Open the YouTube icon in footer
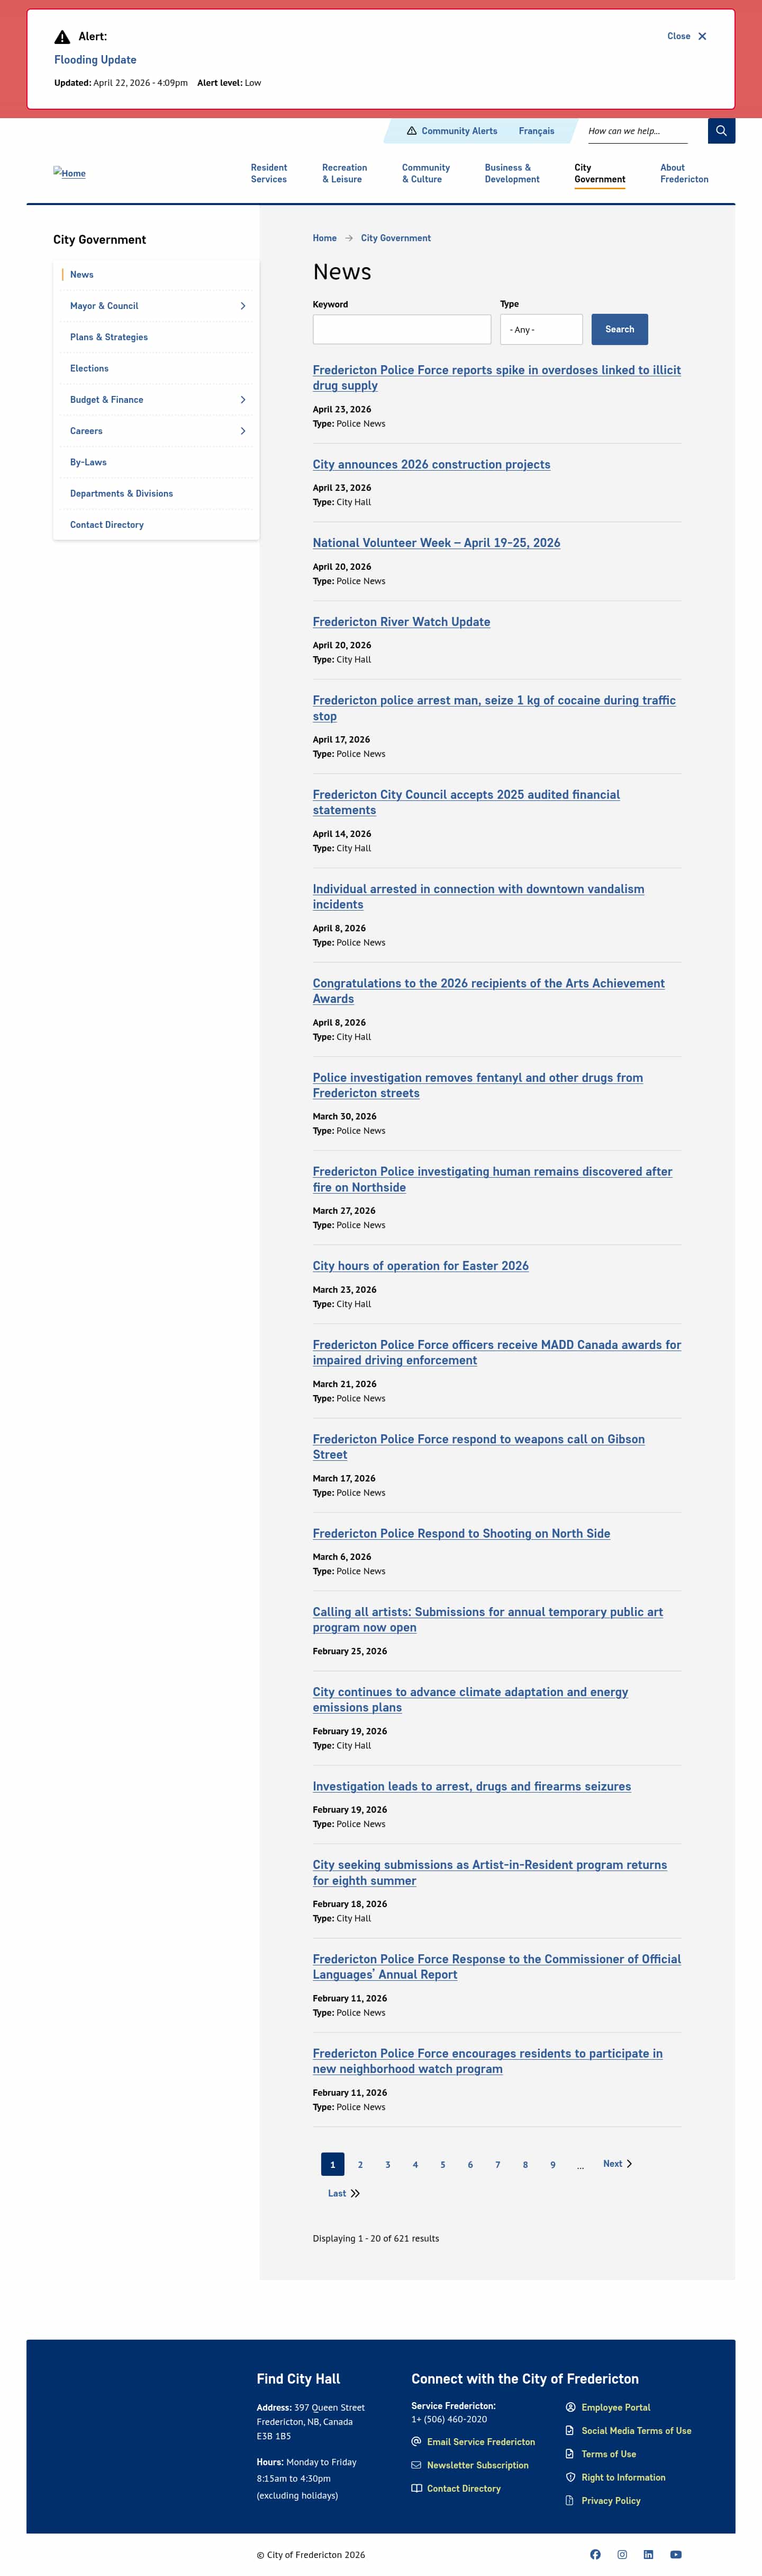This screenshot has height=2576, width=762. tap(676, 2554)
